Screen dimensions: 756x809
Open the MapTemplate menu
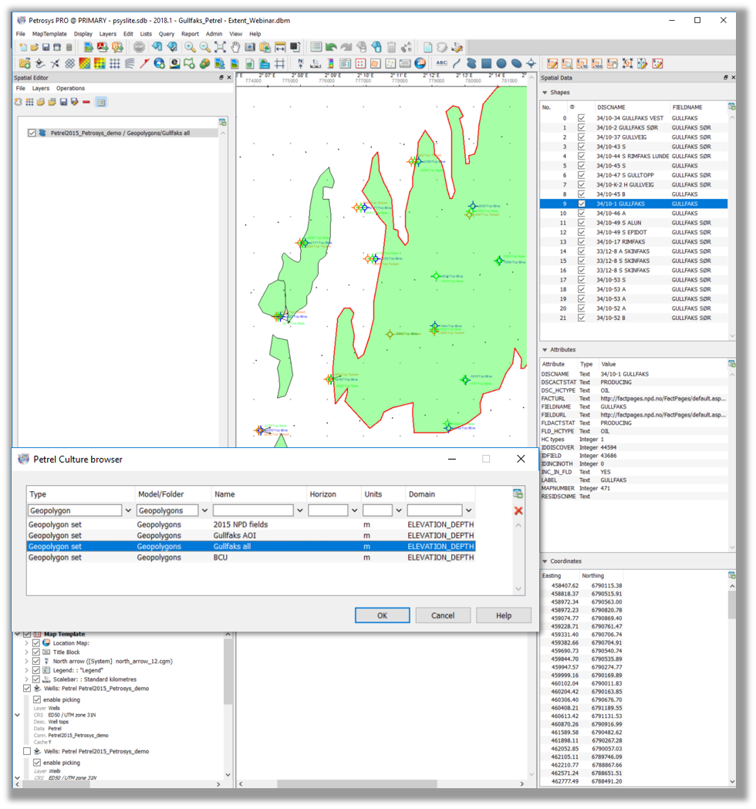[49, 34]
